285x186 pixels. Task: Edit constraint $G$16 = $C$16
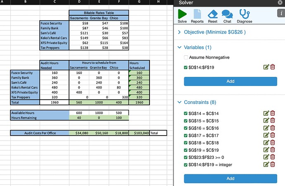coord(266,128)
